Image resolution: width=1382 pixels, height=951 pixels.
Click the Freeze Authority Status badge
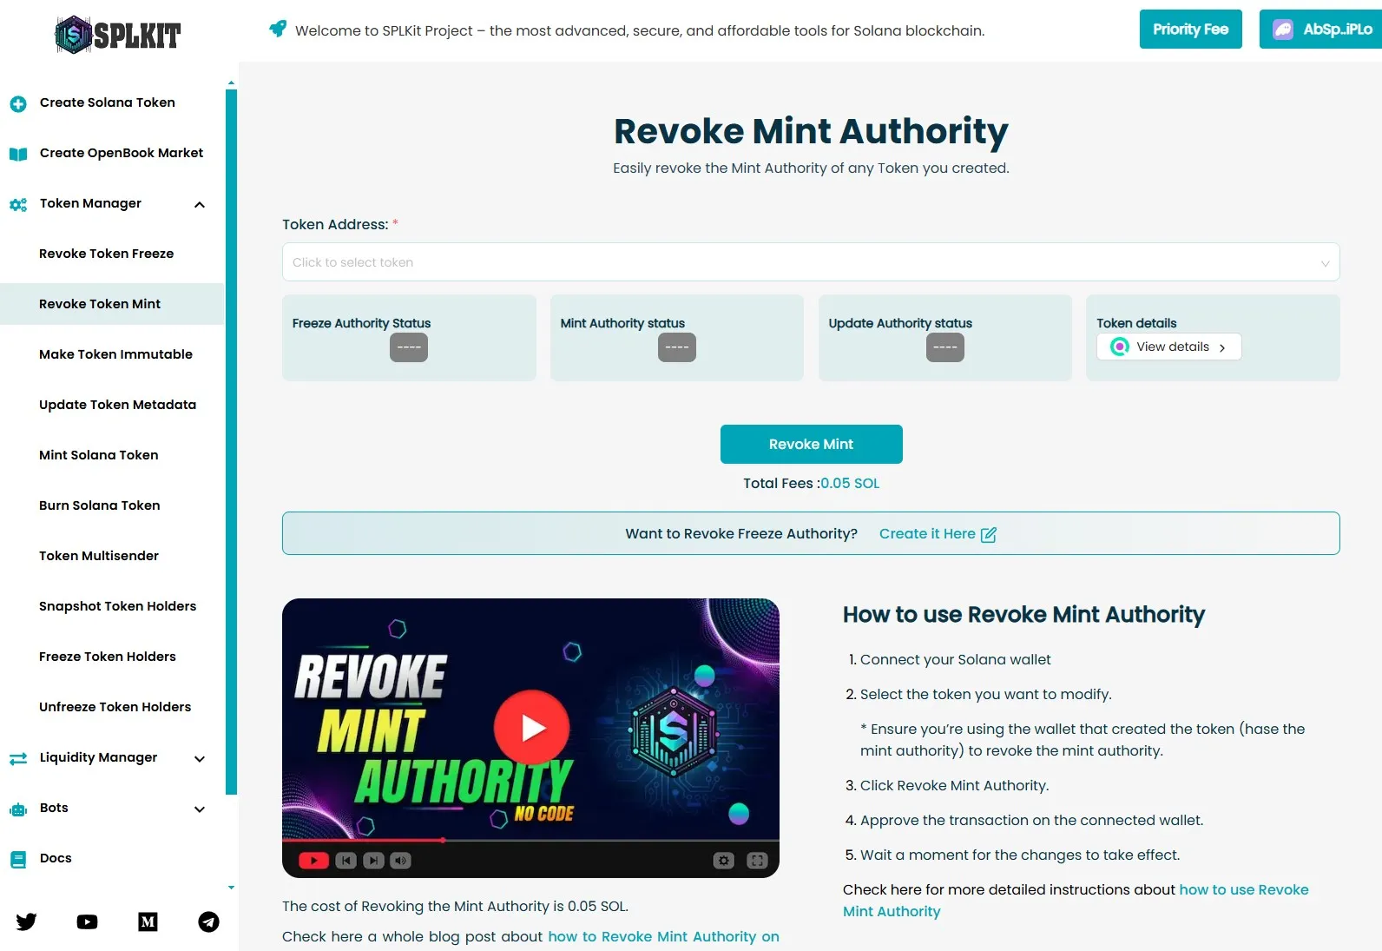pos(409,347)
